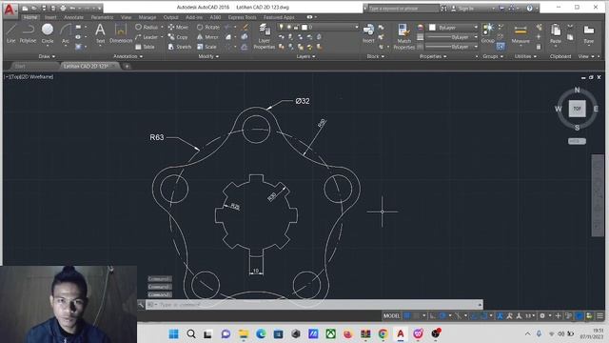The image size is (609, 343).
Task: Expand the Layers panel
Action: tap(305, 56)
